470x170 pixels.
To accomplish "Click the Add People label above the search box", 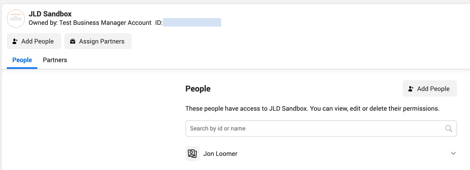I will (433, 89).
